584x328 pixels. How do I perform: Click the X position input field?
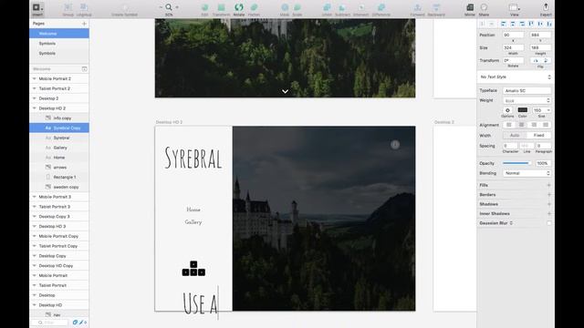tap(513, 35)
